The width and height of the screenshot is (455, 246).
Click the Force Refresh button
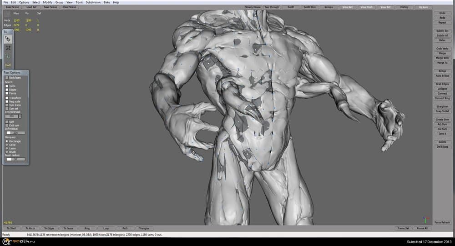pos(442,222)
